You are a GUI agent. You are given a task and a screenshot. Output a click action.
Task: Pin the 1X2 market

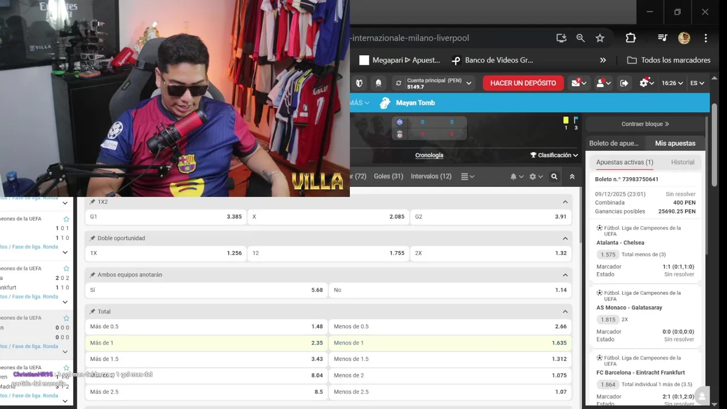(93, 202)
